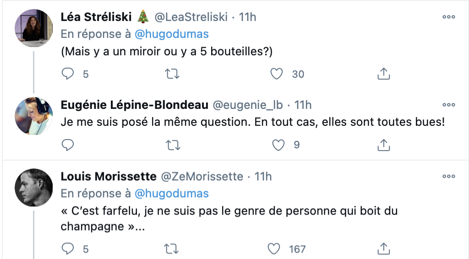The width and height of the screenshot is (469, 259).
Task: Retweet Eugénie Lépine-Blondeau's tweet
Action: click(173, 145)
